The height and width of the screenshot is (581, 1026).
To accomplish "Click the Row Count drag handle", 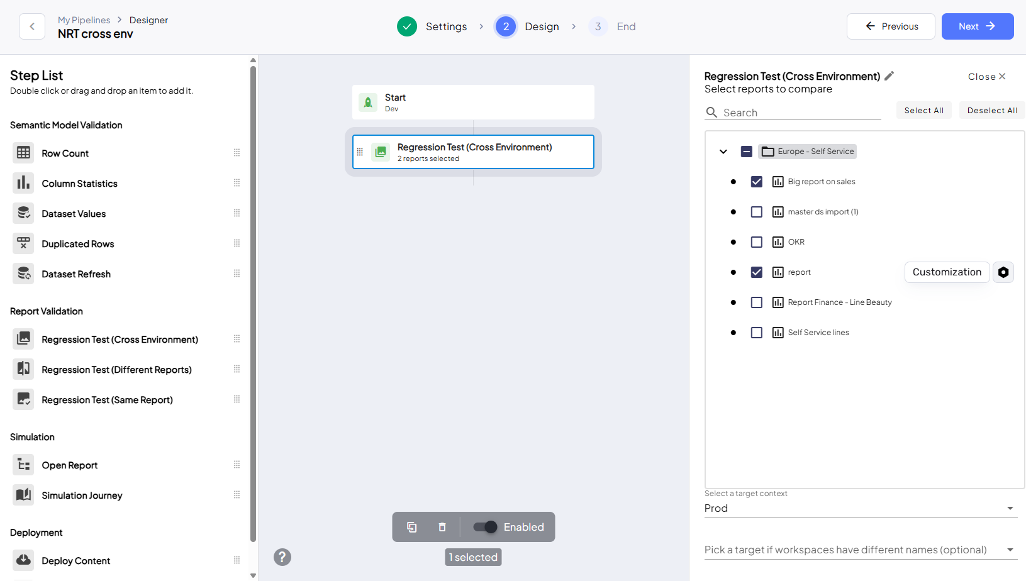I will [x=237, y=153].
